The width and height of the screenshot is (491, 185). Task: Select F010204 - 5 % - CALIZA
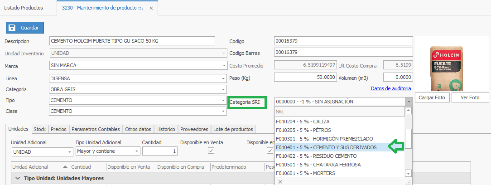(339, 122)
